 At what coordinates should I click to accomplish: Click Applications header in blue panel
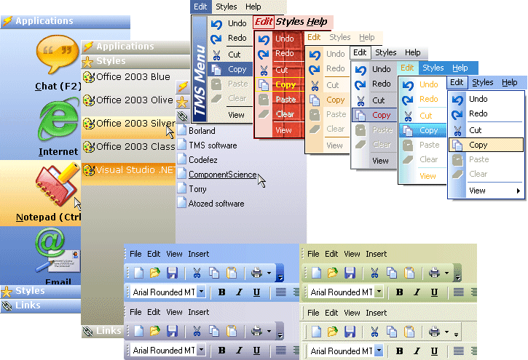click(66, 21)
